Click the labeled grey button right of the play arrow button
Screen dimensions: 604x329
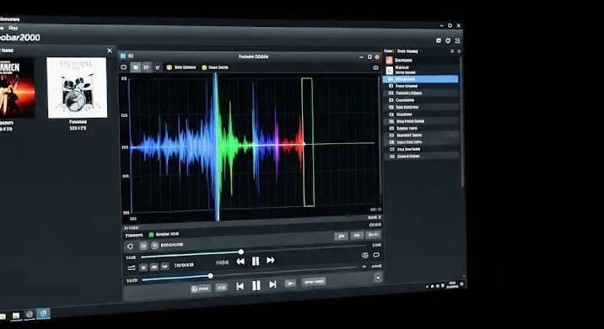point(314,282)
